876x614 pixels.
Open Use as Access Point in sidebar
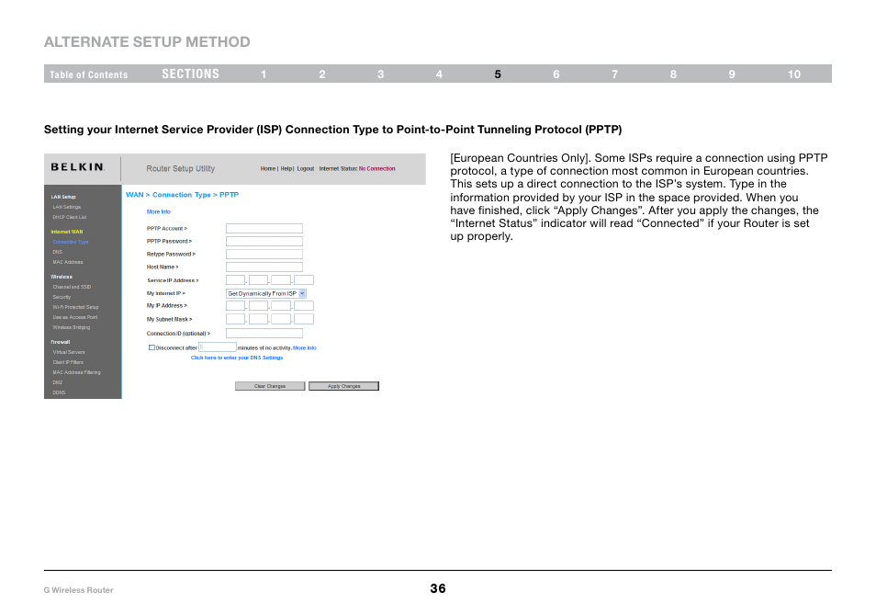pos(75,317)
